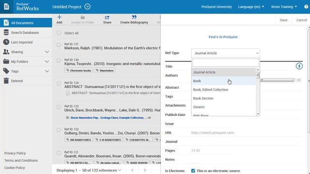310x174 pixels.
Task: Click the My Folders folder icon
Action: tap(6, 61)
